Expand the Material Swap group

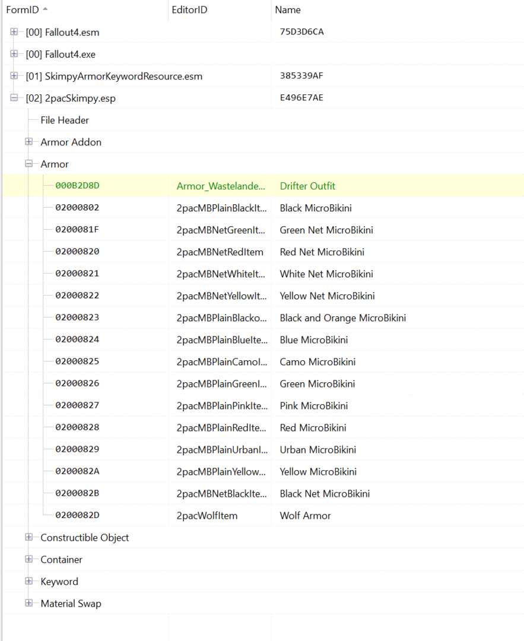click(x=28, y=604)
